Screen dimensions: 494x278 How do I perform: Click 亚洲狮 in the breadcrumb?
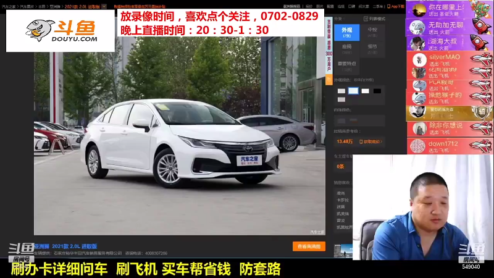coord(55,6)
